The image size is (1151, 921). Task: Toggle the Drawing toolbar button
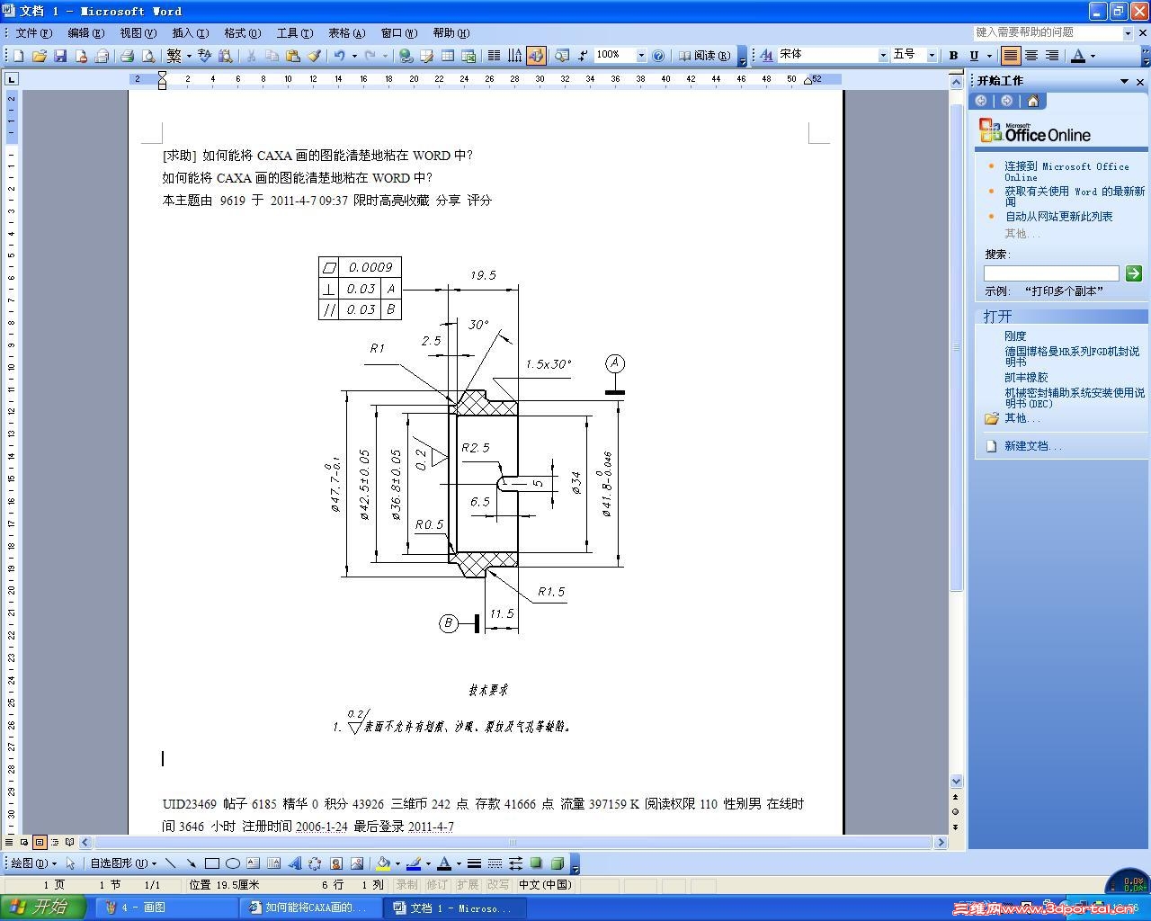pos(536,56)
